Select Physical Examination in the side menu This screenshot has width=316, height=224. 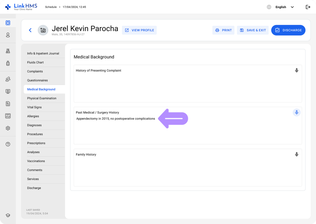42,98
